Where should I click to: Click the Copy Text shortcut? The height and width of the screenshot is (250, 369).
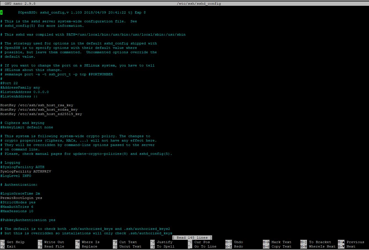click(281, 246)
